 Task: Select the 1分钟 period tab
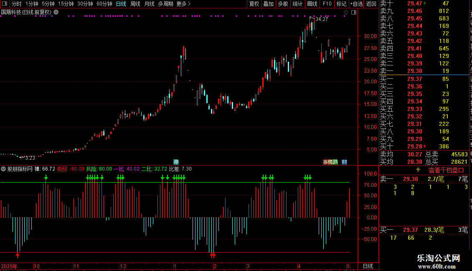[x=32, y=4]
